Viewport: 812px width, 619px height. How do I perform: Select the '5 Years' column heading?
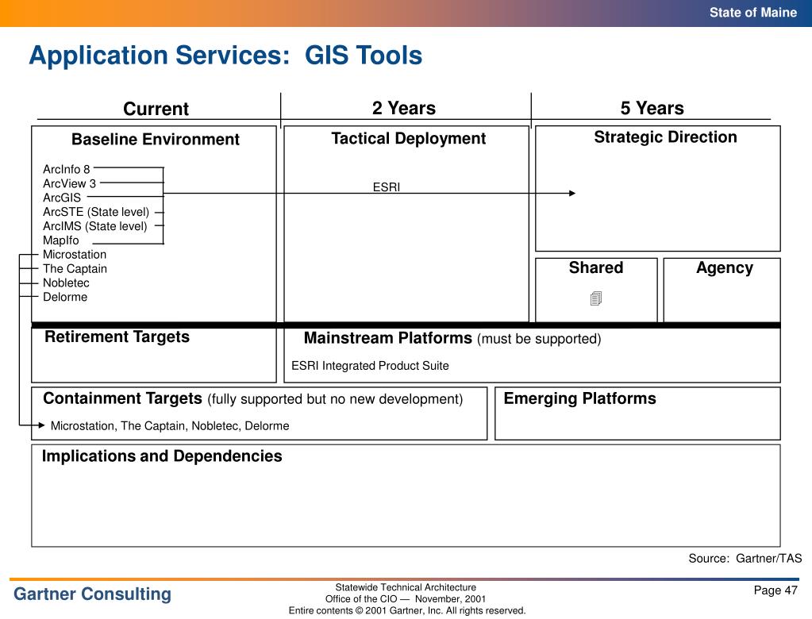pyautogui.click(x=652, y=108)
